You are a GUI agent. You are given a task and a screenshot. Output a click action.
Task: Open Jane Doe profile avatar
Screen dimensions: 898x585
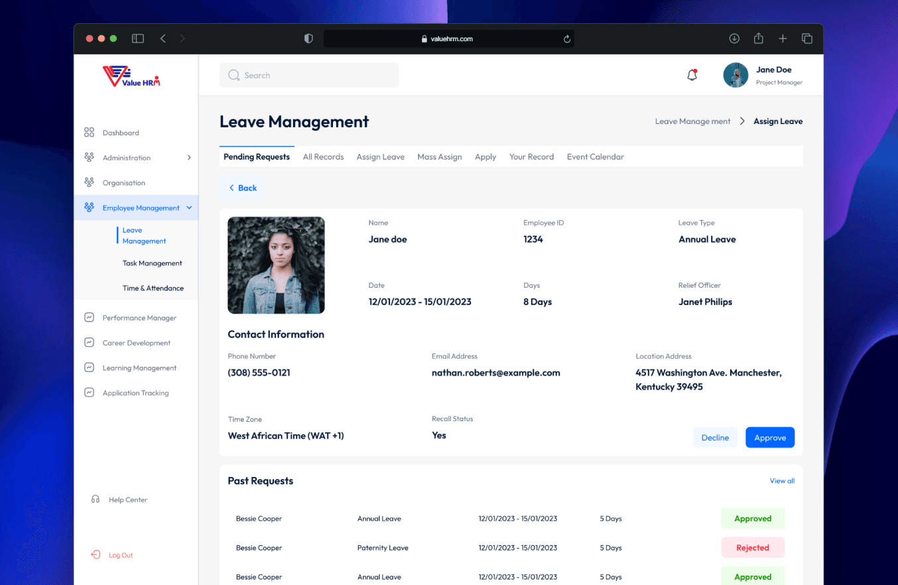click(736, 75)
